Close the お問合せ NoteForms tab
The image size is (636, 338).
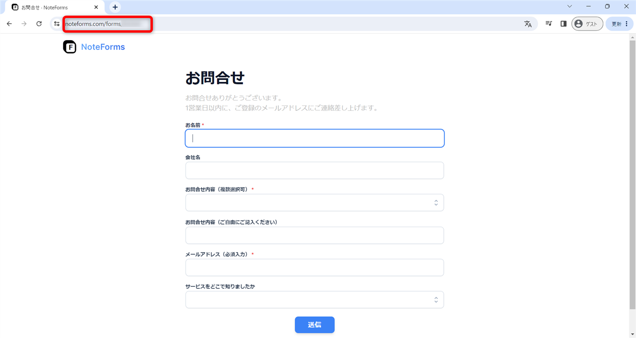pos(96,7)
